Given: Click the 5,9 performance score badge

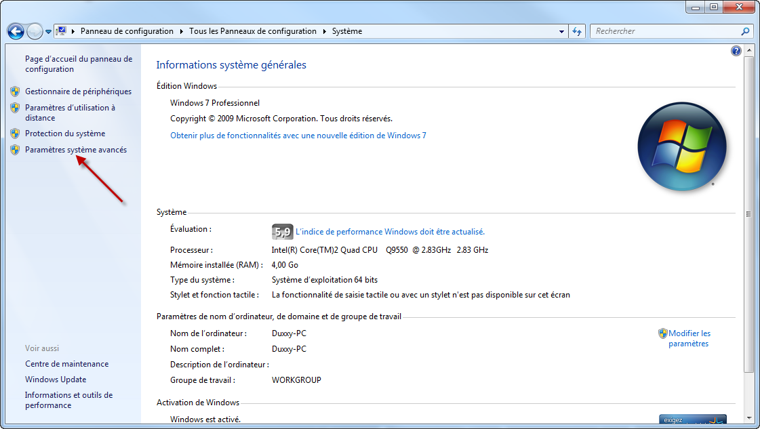Looking at the screenshot, I should [x=282, y=232].
